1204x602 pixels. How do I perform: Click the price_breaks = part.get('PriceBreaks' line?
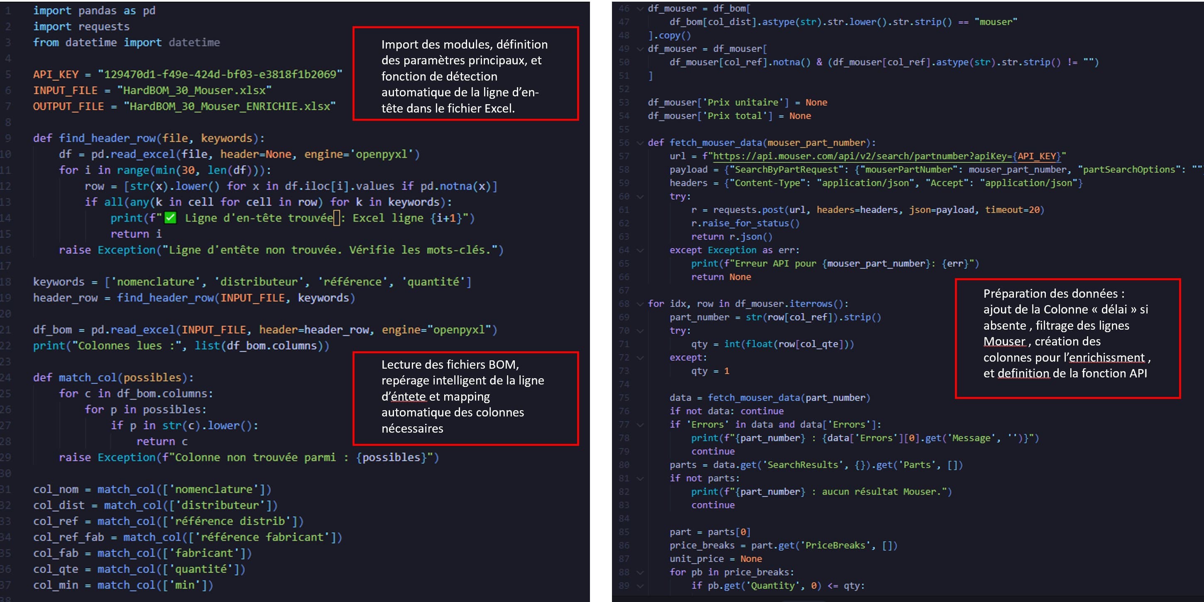pyautogui.click(x=783, y=546)
